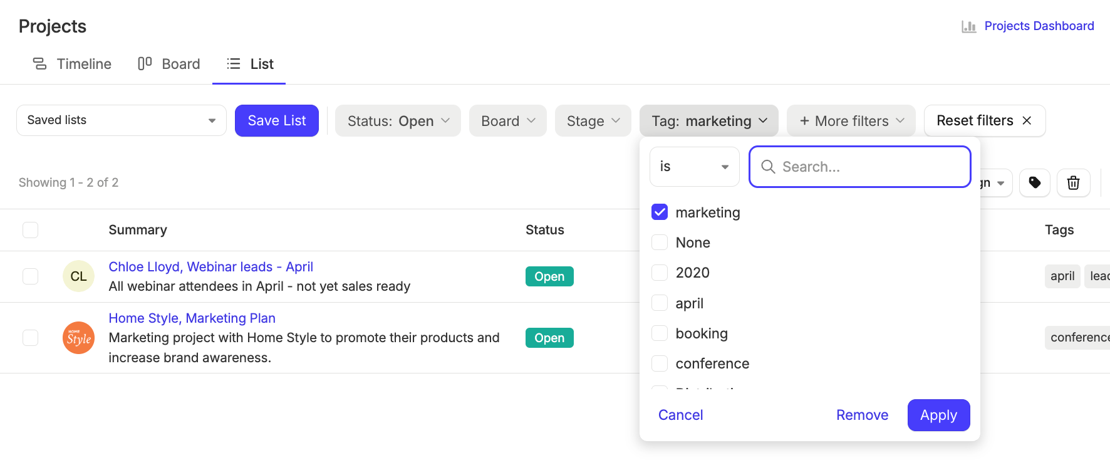Screen dimensions: 1110x465
Task: Click the Save List button
Action: click(277, 120)
